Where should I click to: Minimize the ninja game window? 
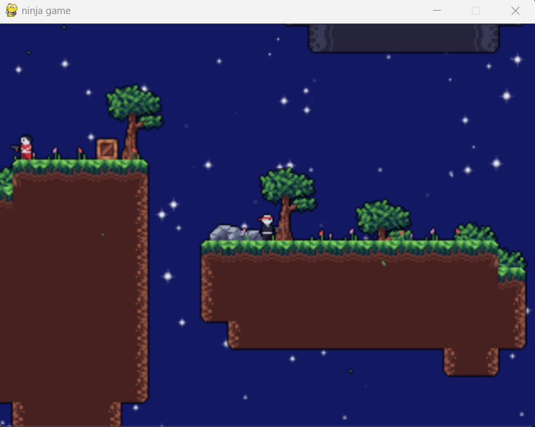pyautogui.click(x=437, y=11)
